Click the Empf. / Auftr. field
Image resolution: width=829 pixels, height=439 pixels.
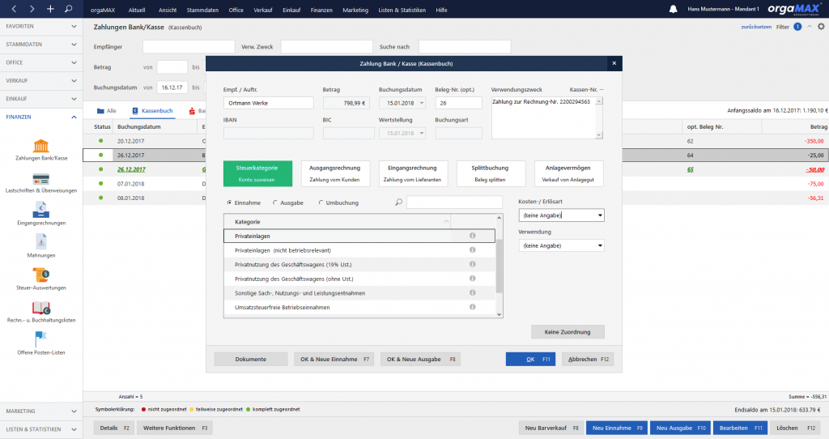point(269,103)
